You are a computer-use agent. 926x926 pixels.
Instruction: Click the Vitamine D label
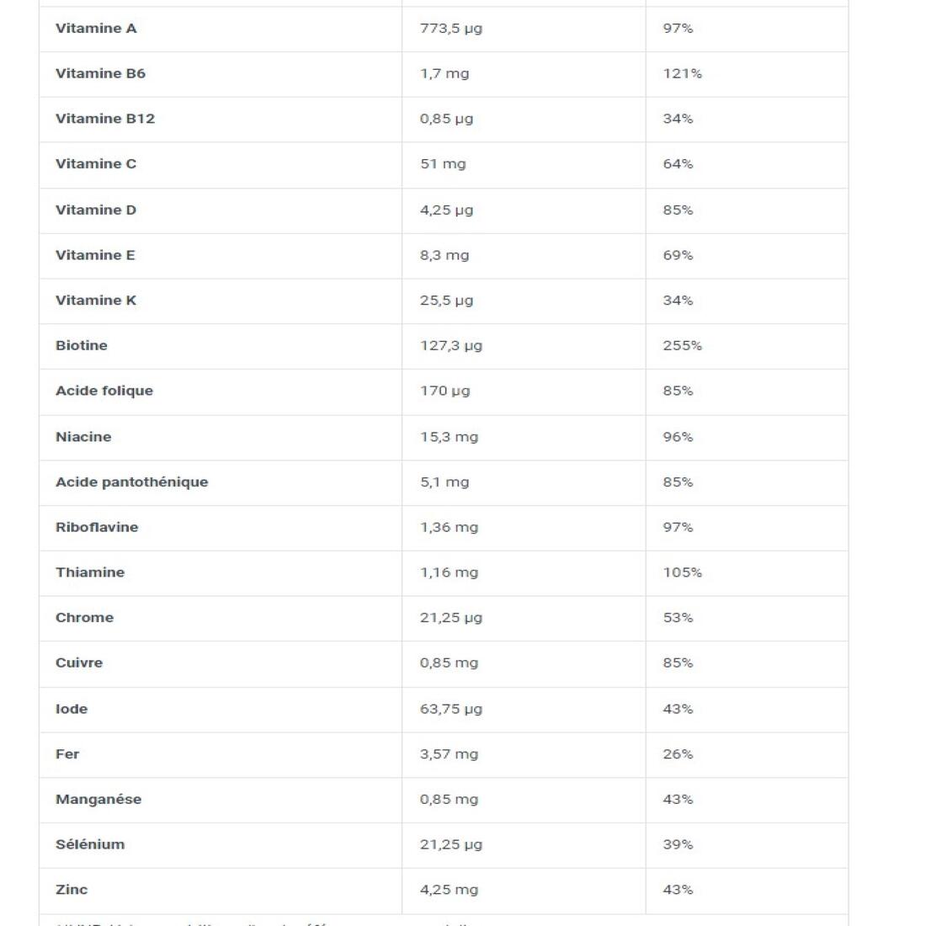point(96,210)
